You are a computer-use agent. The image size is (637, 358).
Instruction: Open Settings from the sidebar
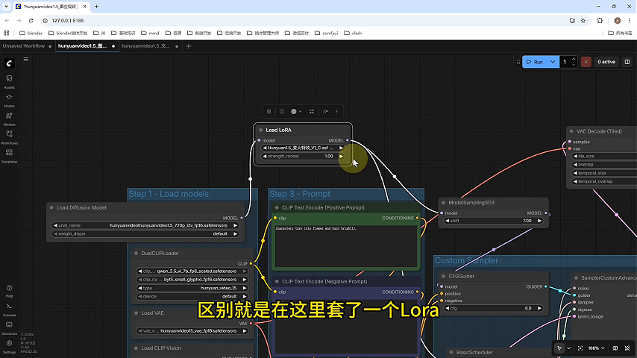[9, 346]
